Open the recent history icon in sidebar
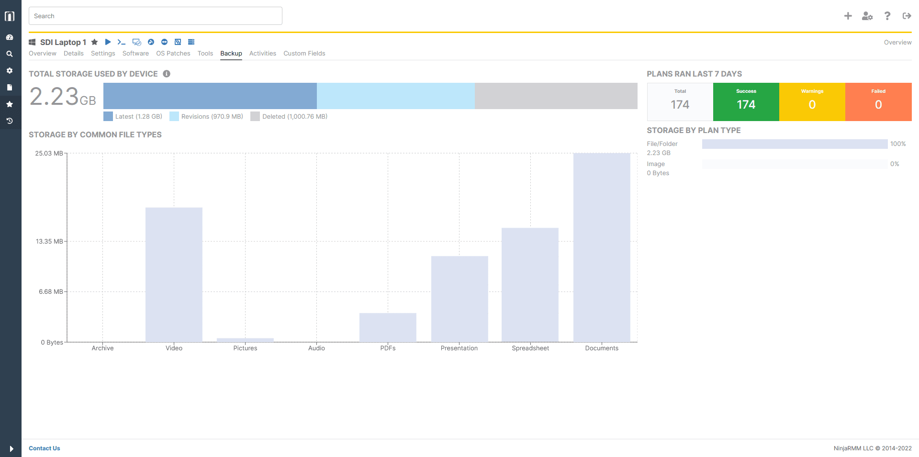This screenshot has width=919, height=457. [10, 121]
